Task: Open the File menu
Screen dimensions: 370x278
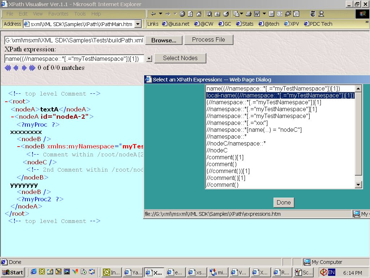Action: [10, 14]
